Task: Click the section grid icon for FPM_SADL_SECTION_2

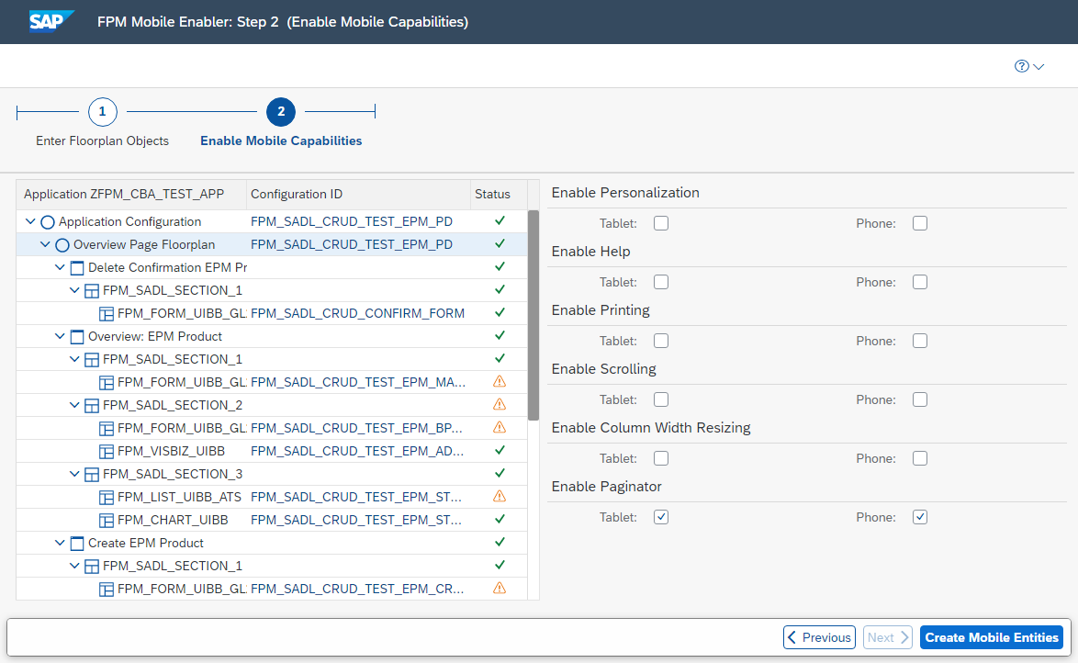Action: (x=90, y=404)
